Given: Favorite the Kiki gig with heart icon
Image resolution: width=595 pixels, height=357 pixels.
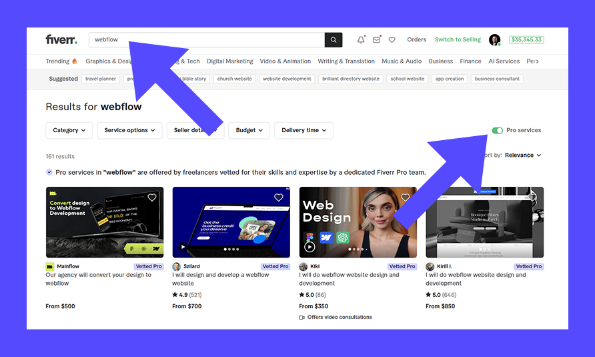Looking at the screenshot, I should 406,198.
